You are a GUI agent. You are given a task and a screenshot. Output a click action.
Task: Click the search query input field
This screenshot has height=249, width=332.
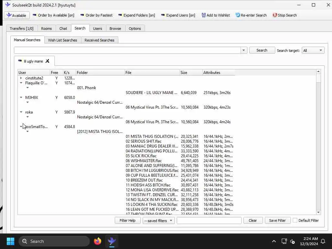(127, 50)
